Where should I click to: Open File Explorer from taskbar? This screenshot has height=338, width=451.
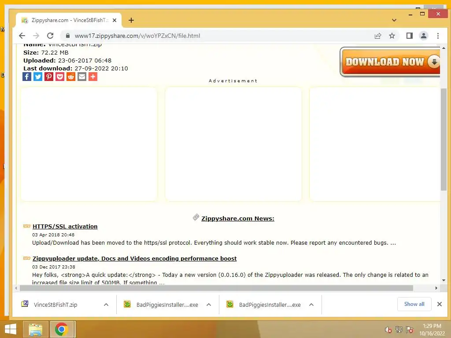[35, 329]
